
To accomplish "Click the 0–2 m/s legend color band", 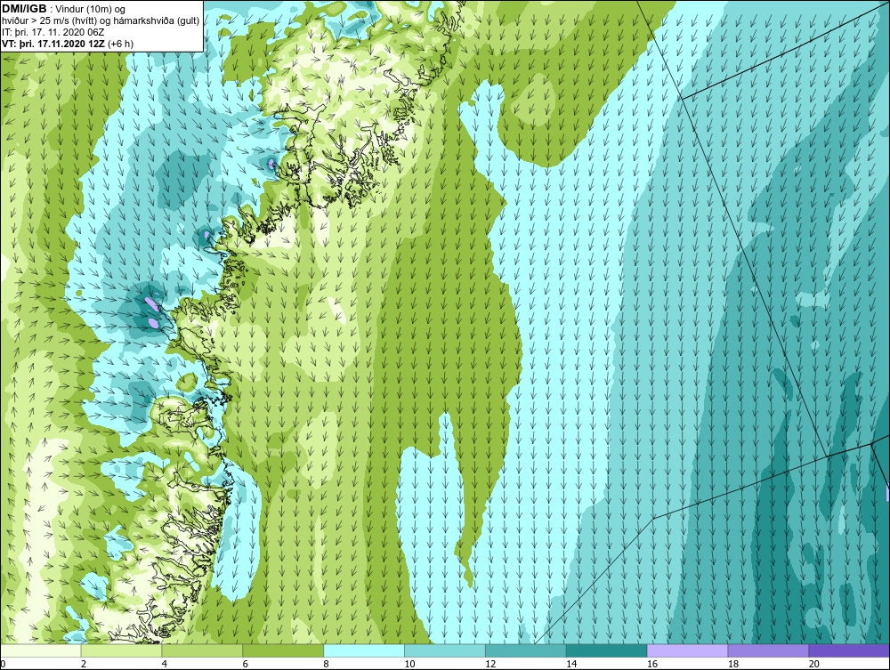I will pyautogui.click(x=41, y=650).
